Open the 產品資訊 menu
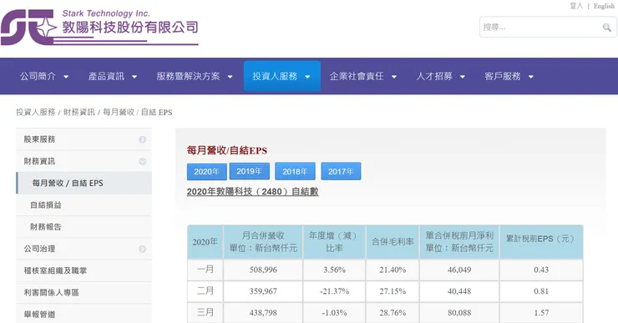 (106, 76)
